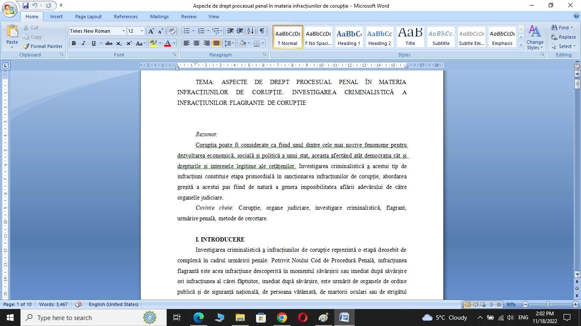
Task: Toggle Italic formatting
Action: coord(83,43)
